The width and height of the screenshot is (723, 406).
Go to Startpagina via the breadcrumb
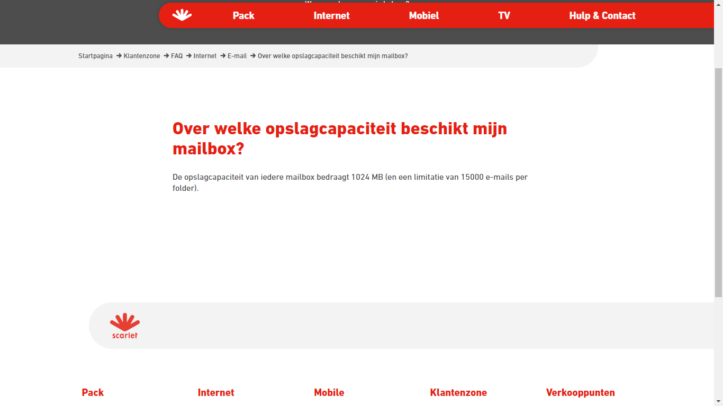point(95,56)
